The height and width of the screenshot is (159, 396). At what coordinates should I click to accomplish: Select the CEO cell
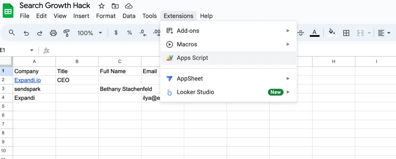(77, 80)
